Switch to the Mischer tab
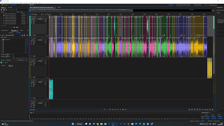The width and height of the screenshot is (224, 126). coord(59,7)
